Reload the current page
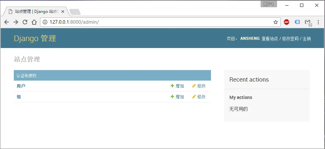 (25, 22)
